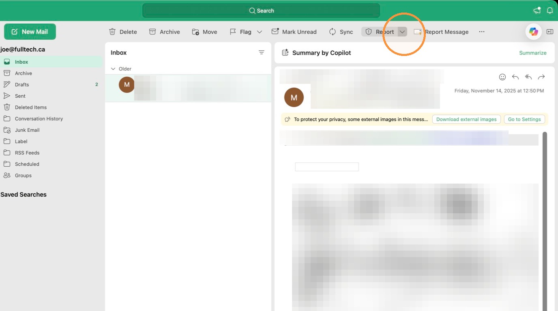The width and height of the screenshot is (558, 311).
Task: Toggle the side pane layout icon
Action: click(550, 32)
